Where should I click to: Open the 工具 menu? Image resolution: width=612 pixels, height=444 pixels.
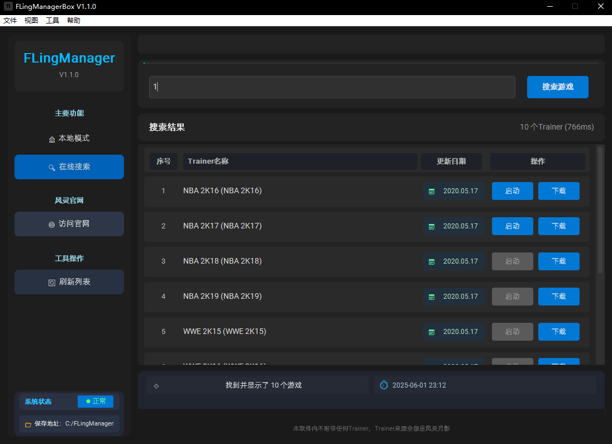(x=52, y=20)
